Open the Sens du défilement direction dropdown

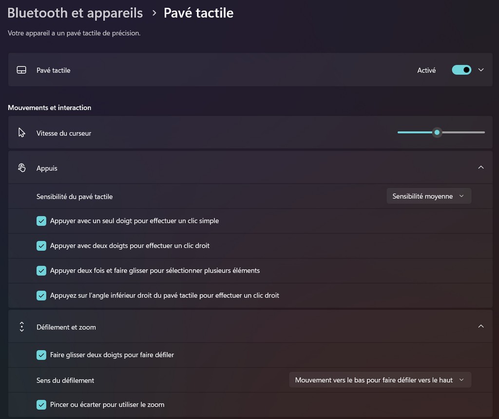380,380
